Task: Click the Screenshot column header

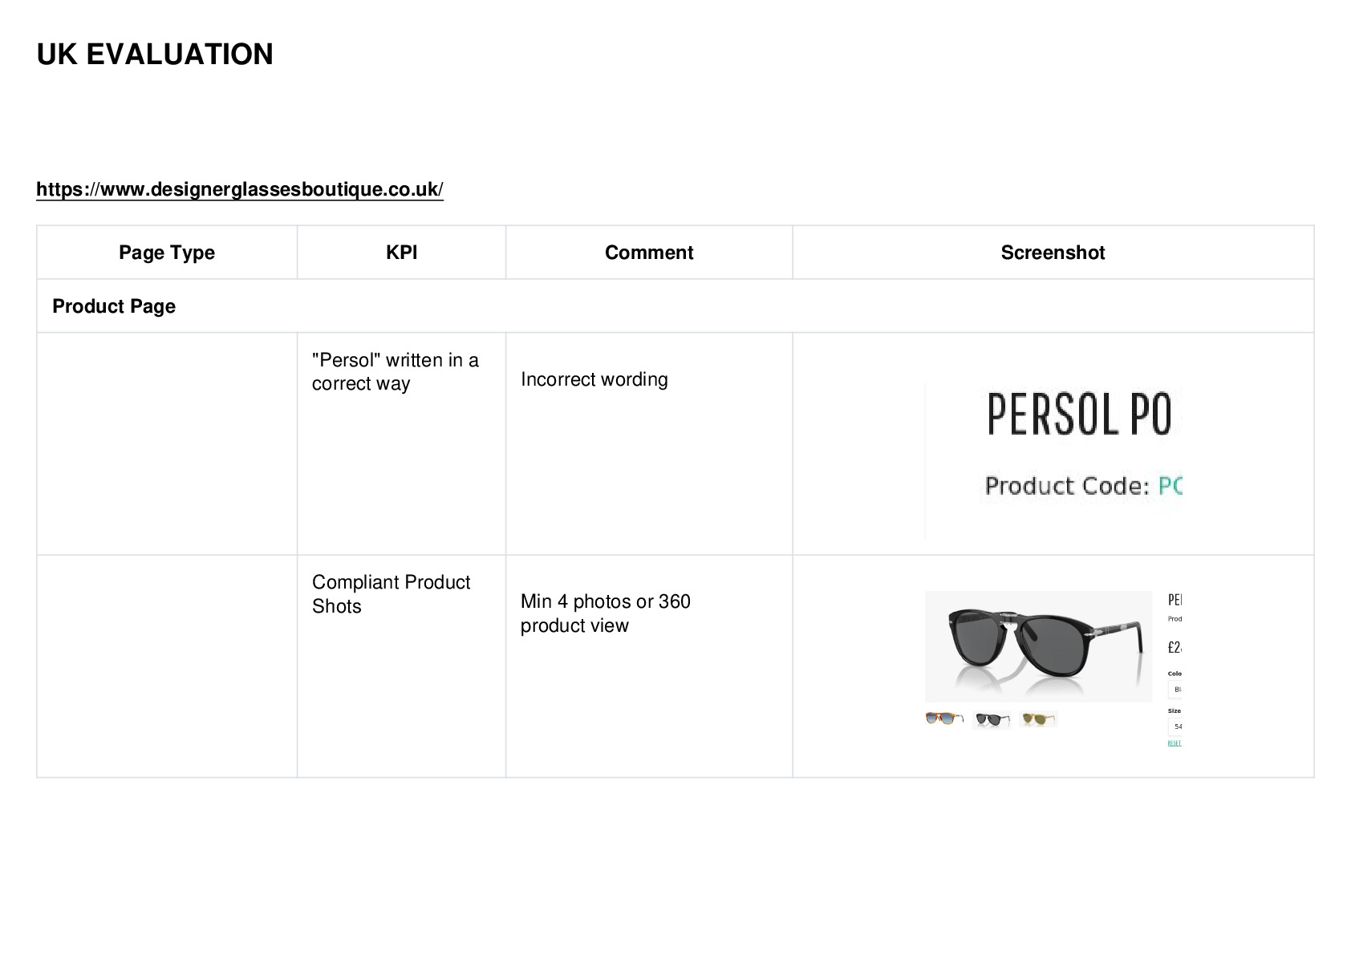Action: (1053, 253)
